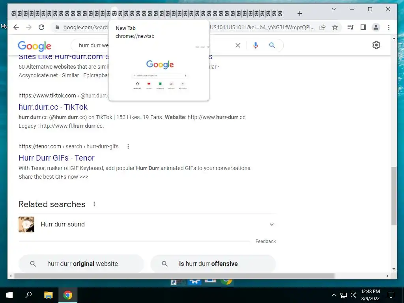Open the hurr.durr.cc - TikTok result
The width and height of the screenshot is (404, 303).
(x=53, y=107)
